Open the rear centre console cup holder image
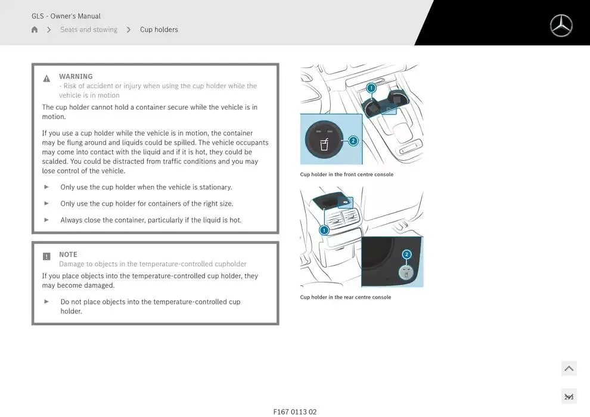The height and width of the screenshot is (417, 590). pyautogui.click(x=361, y=237)
